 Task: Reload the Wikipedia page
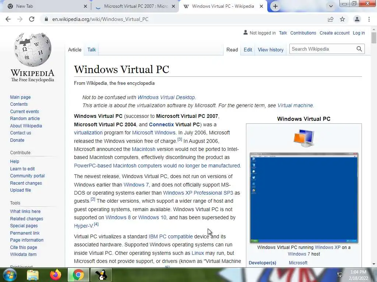32,19
